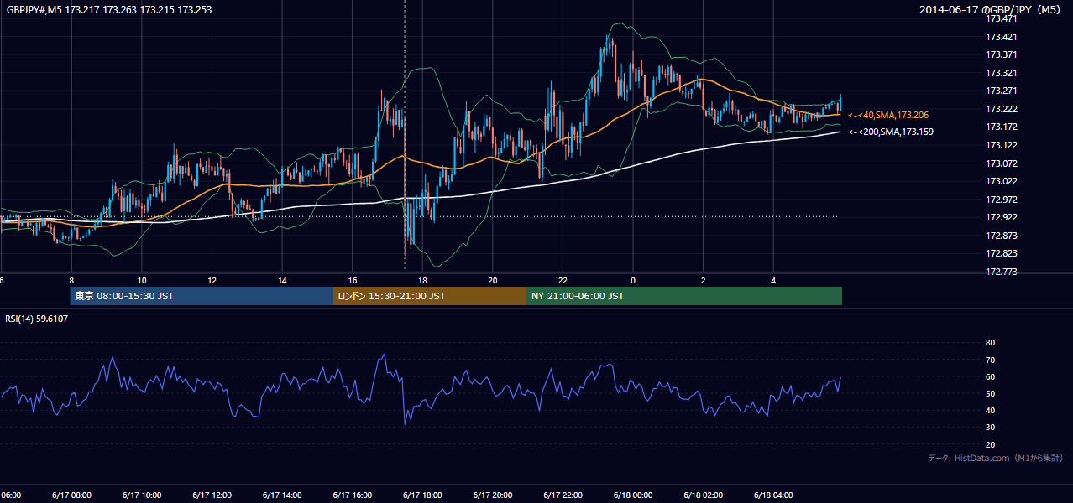Click RSI scale value 40
The width and height of the screenshot is (1073, 503).
coord(990,410)
